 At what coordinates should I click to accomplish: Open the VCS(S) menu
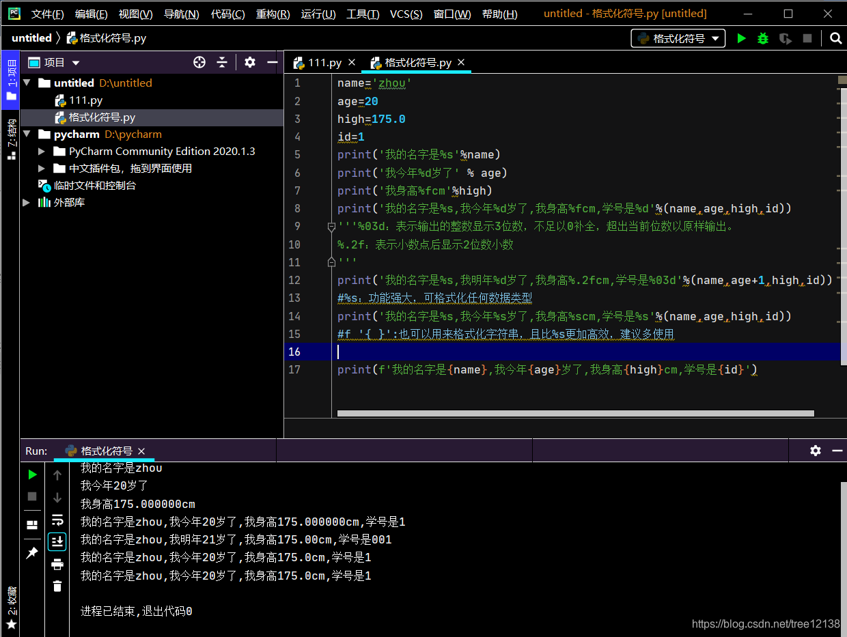click(406, 14)
